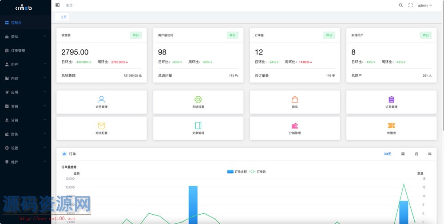Toggle fullscreen mode icon in header
444x224 pixels.
pyautogui.click(x=411, y=5)
